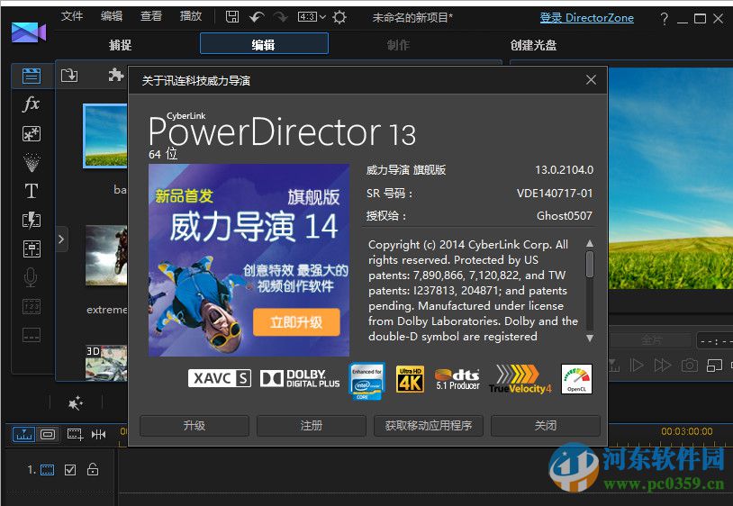The width and height of the screenshot is (733, 506).
Task: Open the 查看 menu
Action: 151,16
